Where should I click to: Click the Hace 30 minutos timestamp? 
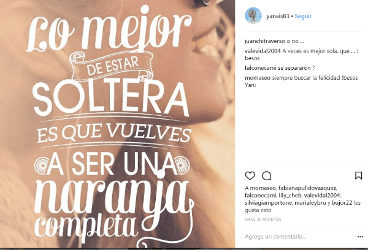pos(263,219)
